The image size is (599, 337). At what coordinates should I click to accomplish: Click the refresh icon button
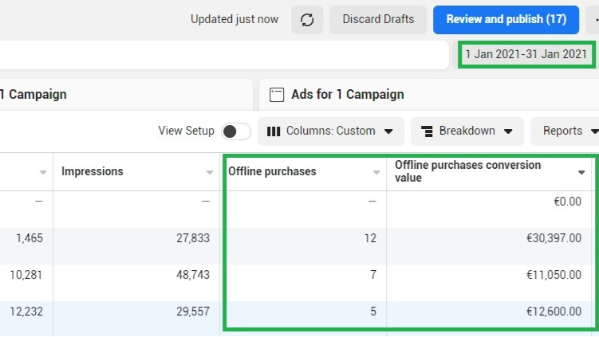307,19
